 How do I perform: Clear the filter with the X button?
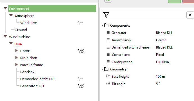pyautogui.click(x=190, y=15)
